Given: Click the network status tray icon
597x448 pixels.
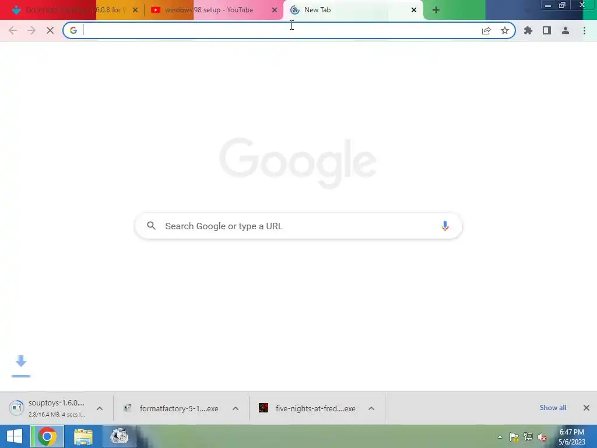Looking at the screenshot, I should 528,437.
